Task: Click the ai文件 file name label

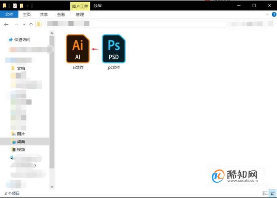Action: pos(78,68)
